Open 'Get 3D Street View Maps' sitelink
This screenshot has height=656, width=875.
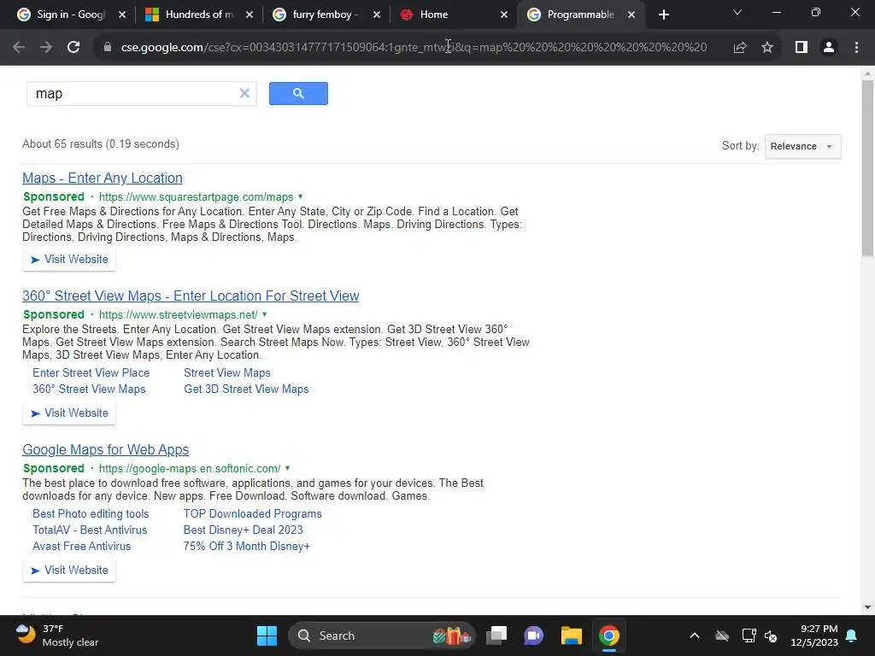246,389
